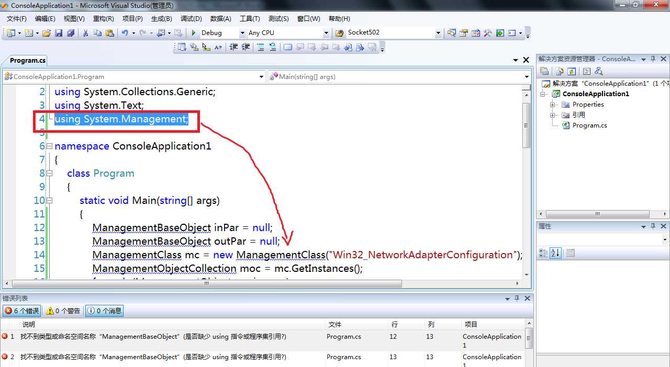Open the 调试(D) menu
Viewport: 670px width, 367px height.
[191, 18]
